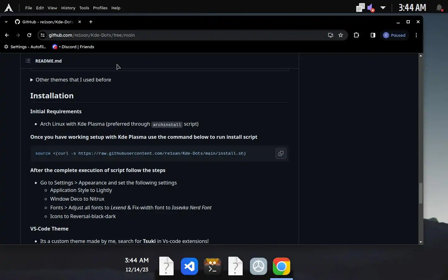Click the dock clock and date widget
Screen dimensions: 448x280
coord(137,265)
